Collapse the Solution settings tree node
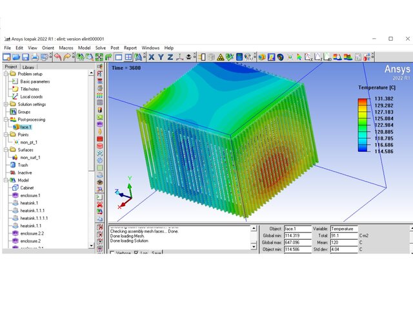This screenshot has width=413, height=320. coord(6,105)
